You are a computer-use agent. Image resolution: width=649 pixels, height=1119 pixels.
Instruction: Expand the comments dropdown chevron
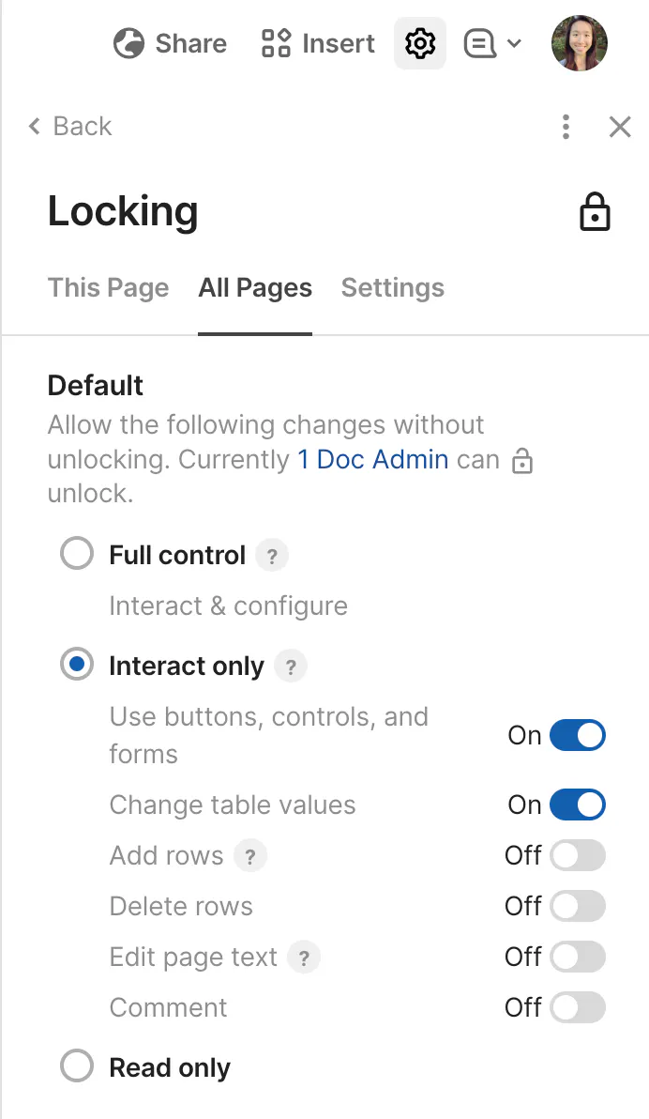click(514, 43)
